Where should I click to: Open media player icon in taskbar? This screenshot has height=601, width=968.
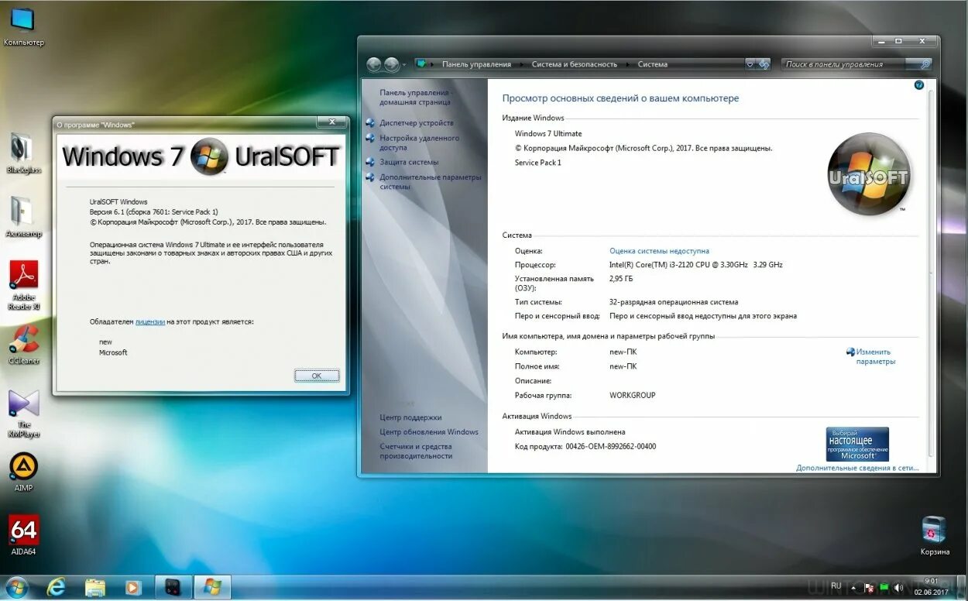point(133,587)
